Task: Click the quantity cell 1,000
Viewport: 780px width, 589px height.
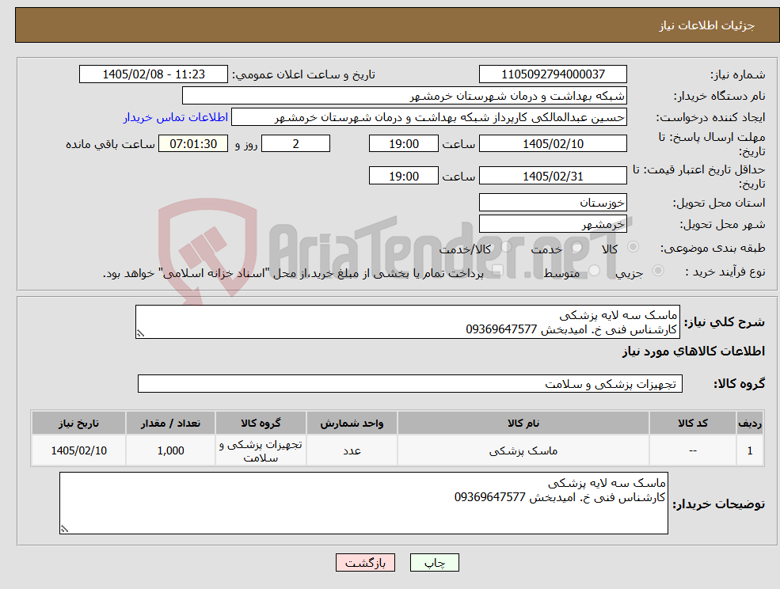Action: click(x=170, y=450)
